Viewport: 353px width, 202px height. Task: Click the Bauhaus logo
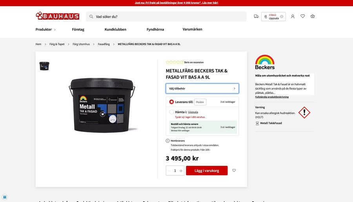tap(57, 16)
